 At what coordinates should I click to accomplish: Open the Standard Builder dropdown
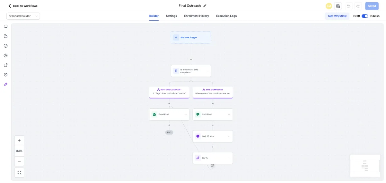click(23, 16)
